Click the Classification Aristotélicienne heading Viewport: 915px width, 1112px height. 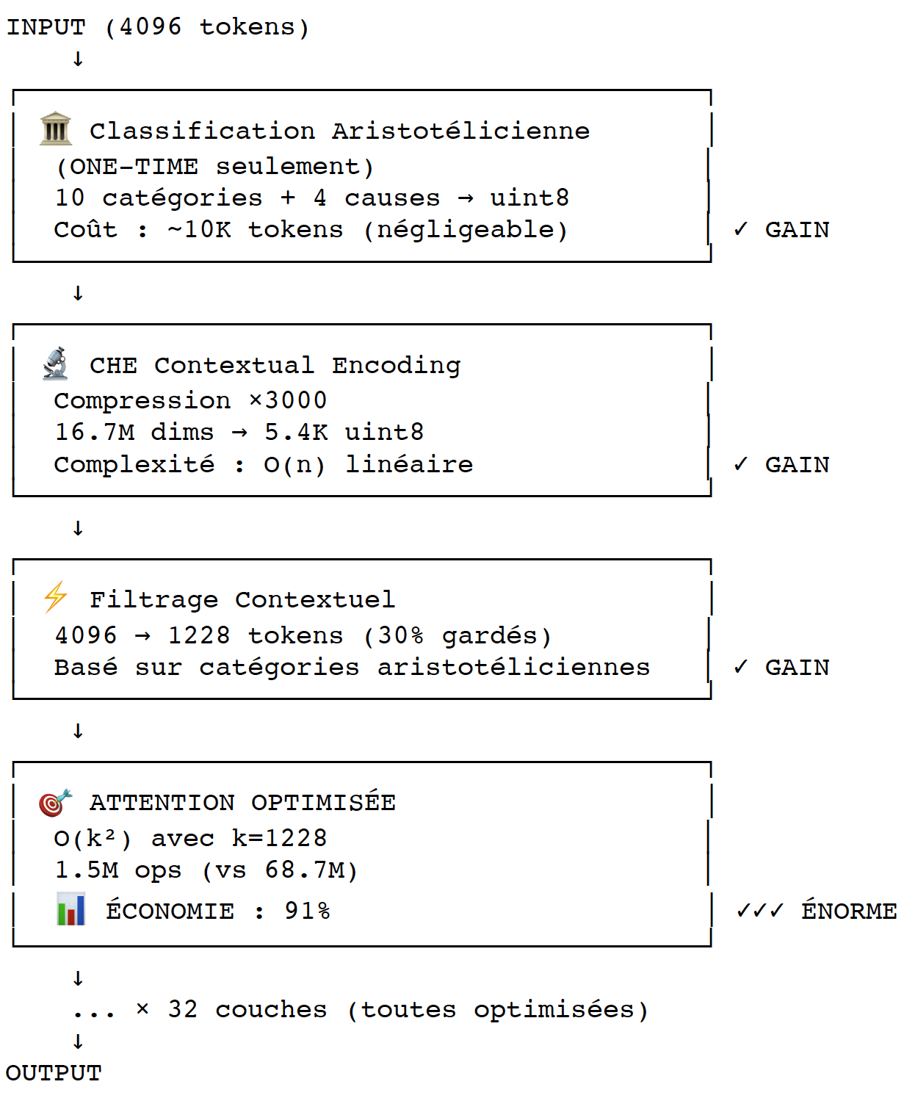tap(339, 131)
